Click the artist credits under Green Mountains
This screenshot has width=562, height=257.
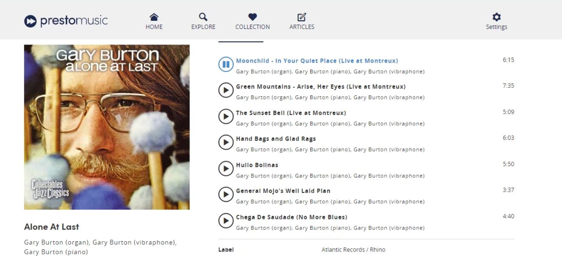(x=330, y=98)
